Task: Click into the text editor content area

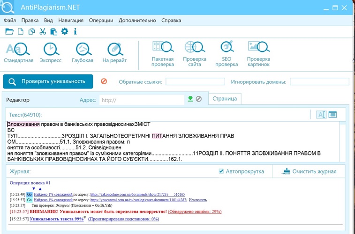Action: click(173, 141)
